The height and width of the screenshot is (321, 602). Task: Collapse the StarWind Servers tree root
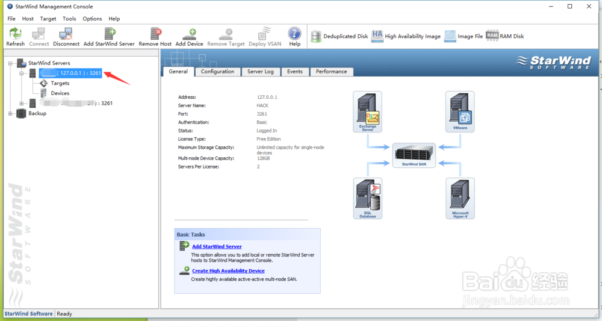tap(10, 63)
